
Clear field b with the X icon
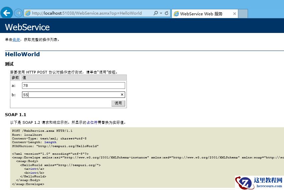point(122,95)
